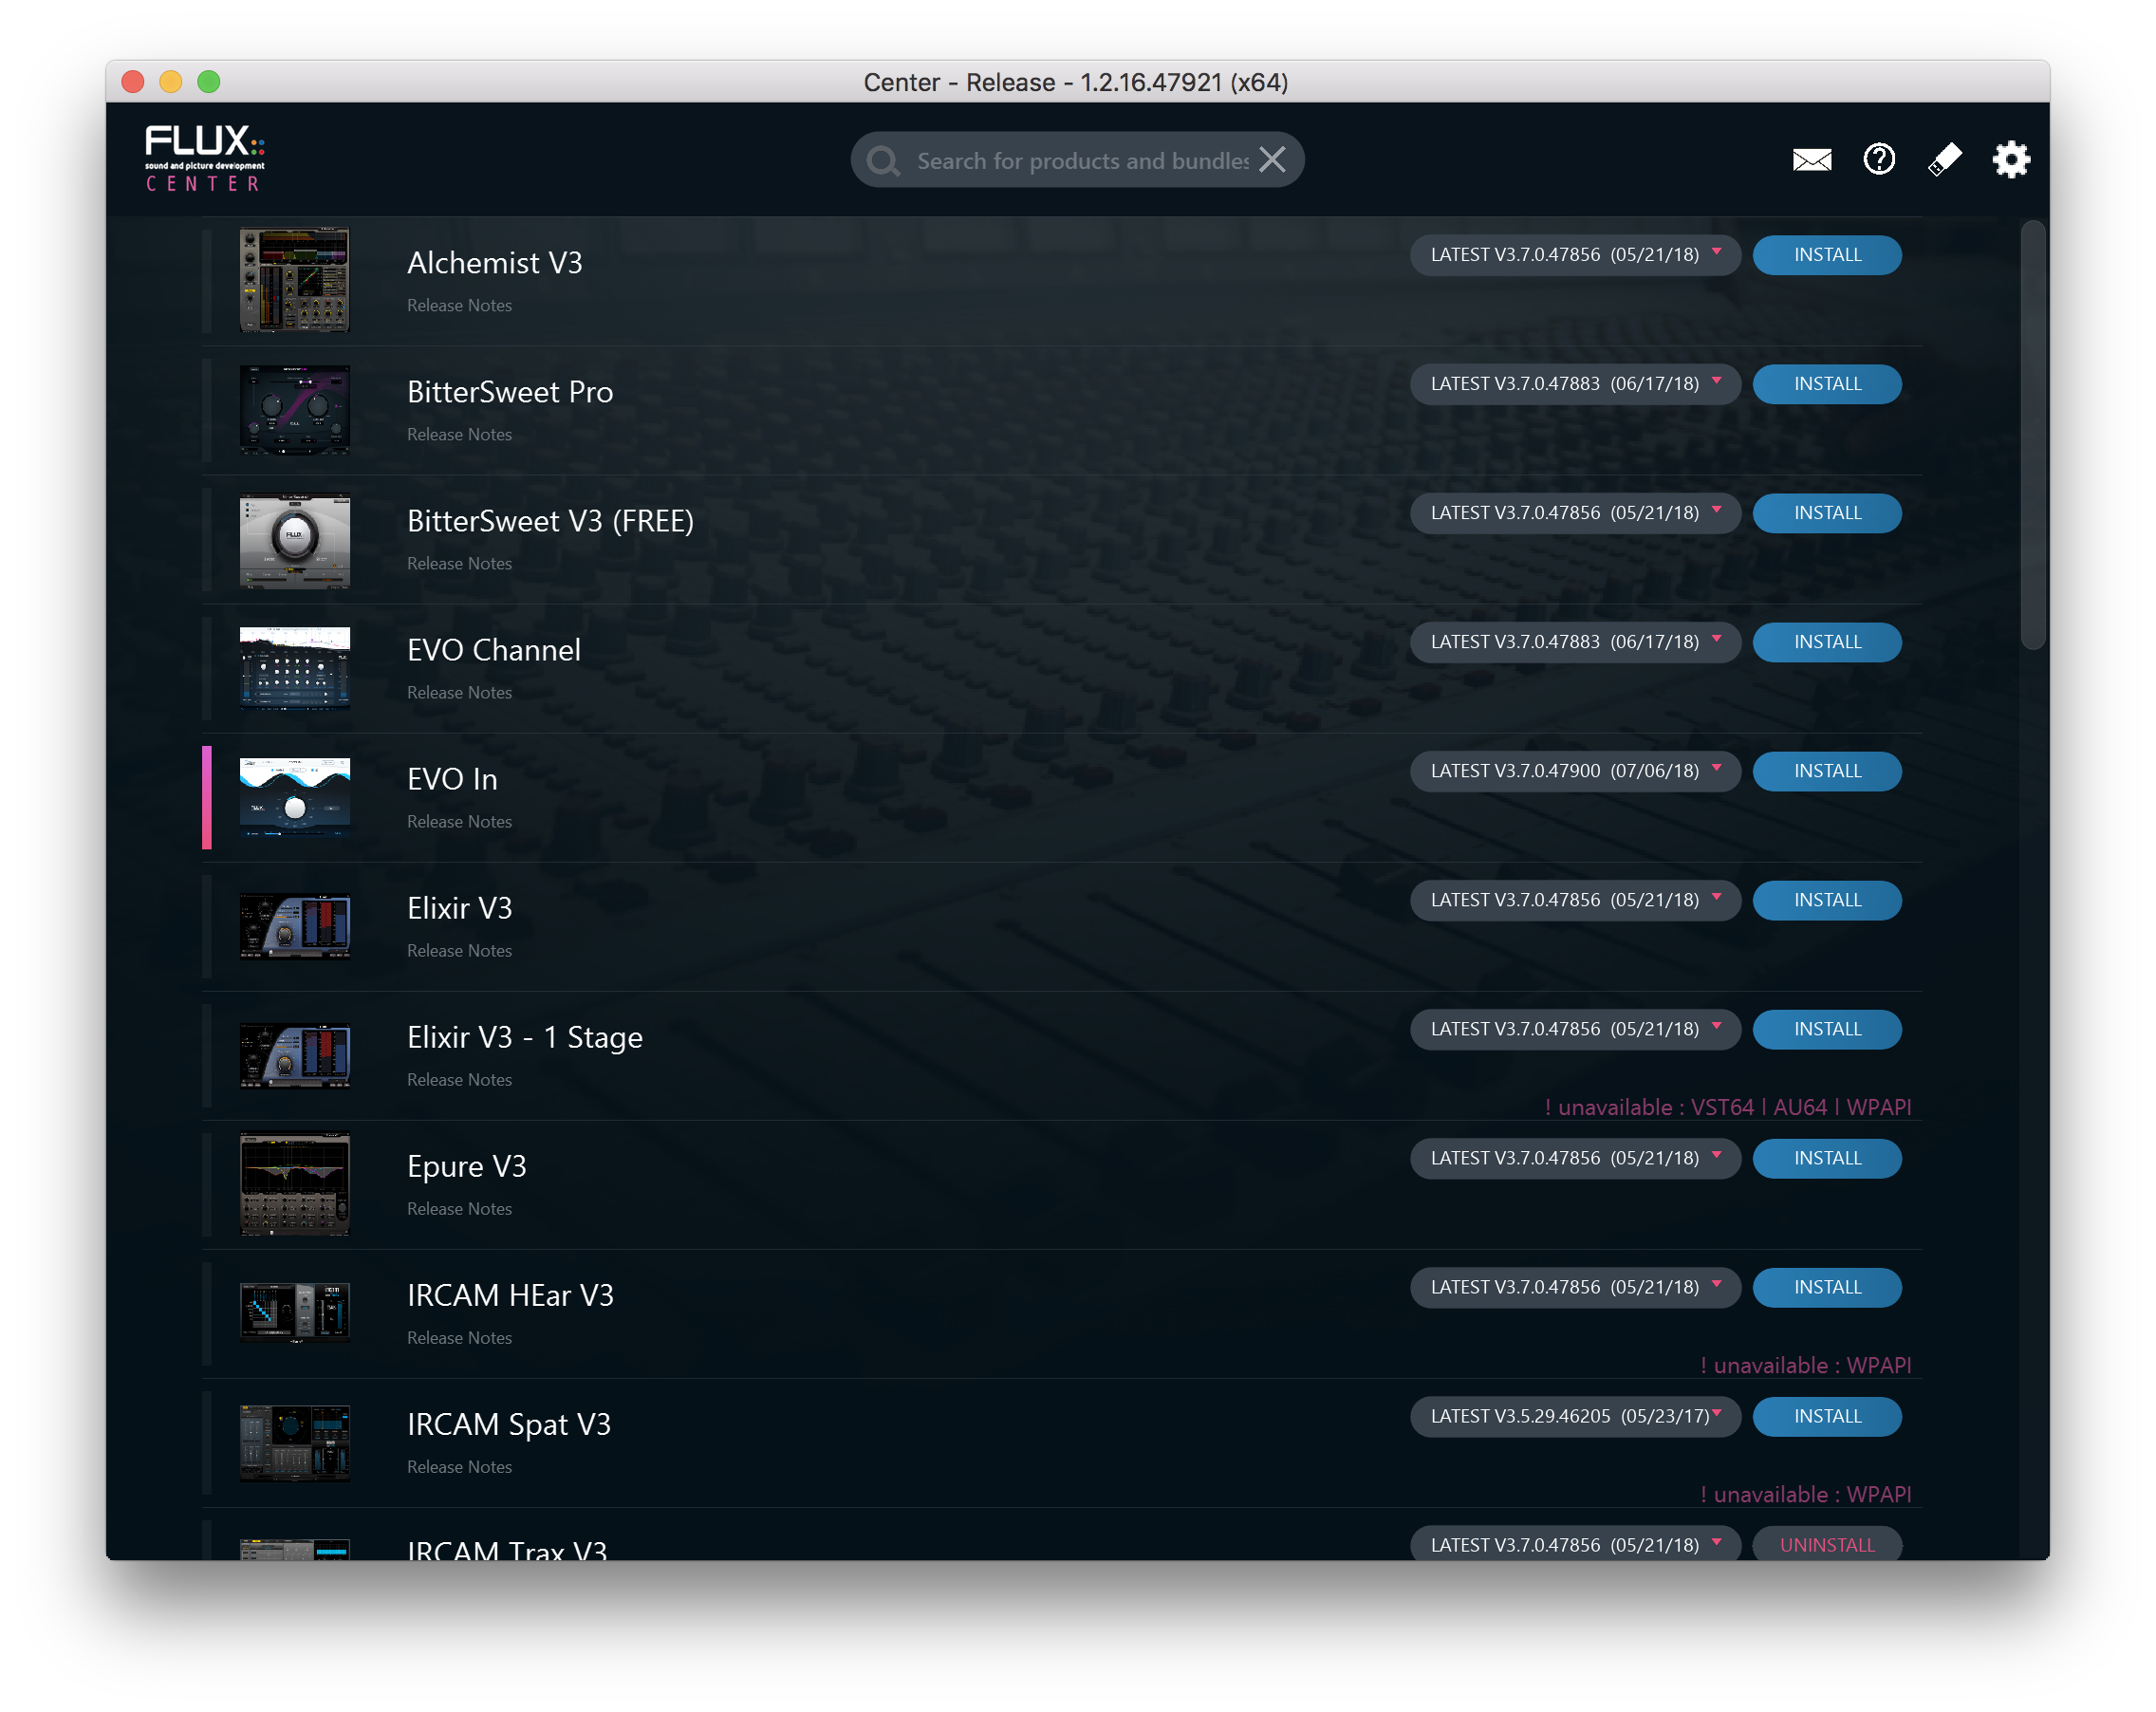This screenshot has height=1712, width=2156.
Task: Install BitterSweet Pro
Action: [x=1826, y=384]
